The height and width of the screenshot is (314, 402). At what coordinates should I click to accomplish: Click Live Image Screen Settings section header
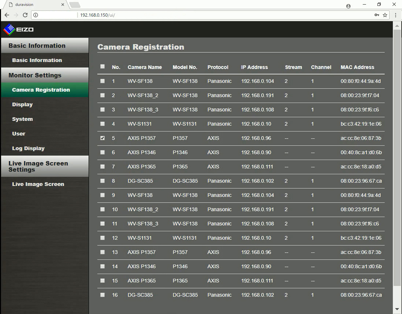pyautogui.click(x=45, y=166)
